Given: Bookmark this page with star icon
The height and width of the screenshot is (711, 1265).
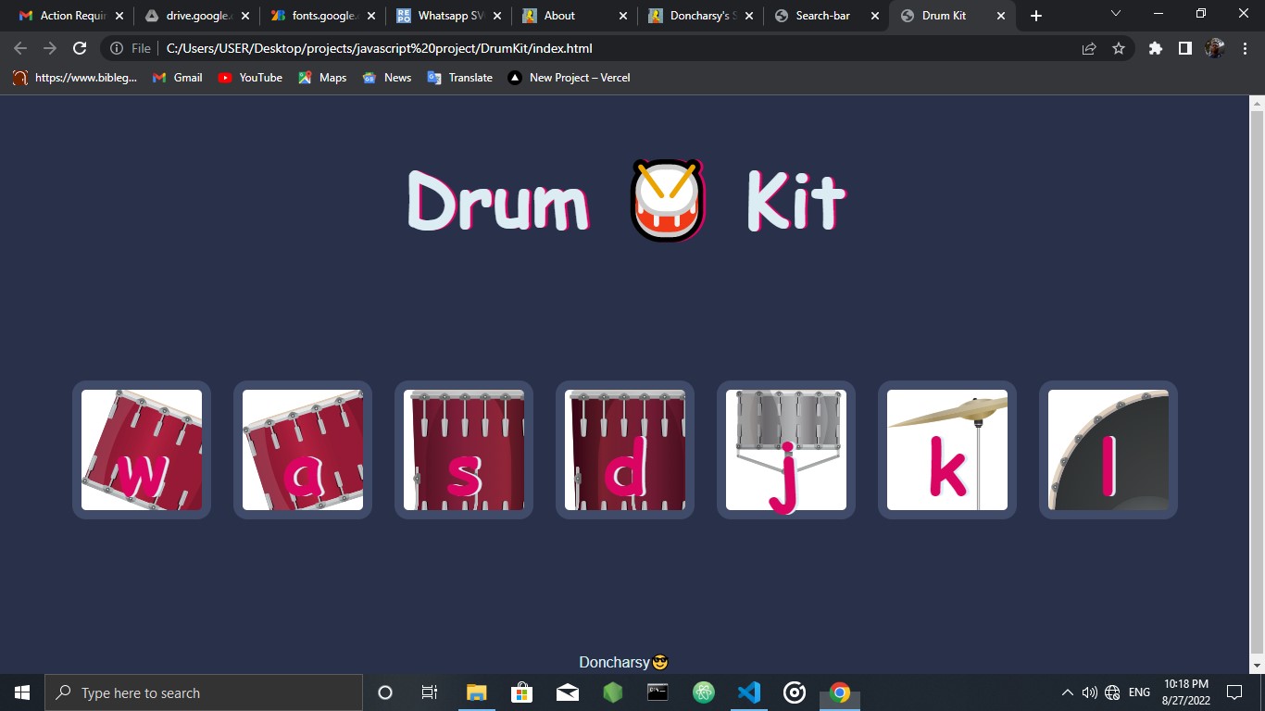Looking at the screenshot, I should [1119, 48].
